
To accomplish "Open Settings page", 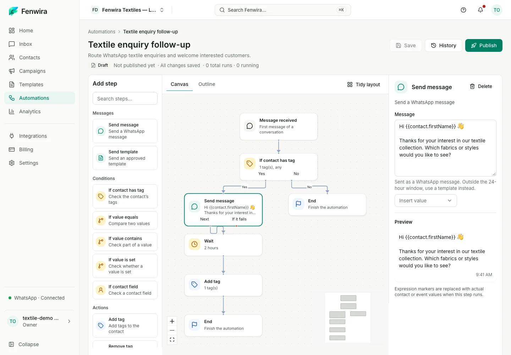I will (x=40, y=163).
